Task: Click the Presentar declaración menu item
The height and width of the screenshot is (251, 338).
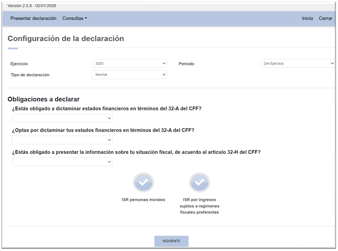Action: point(33,18)
